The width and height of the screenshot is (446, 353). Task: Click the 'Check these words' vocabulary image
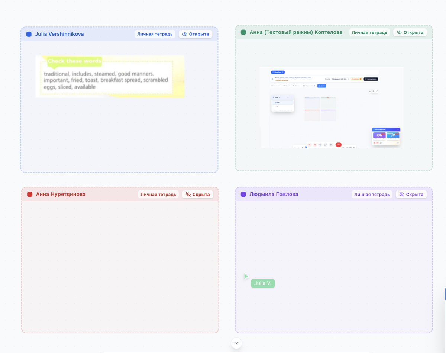pyautogui.click(x=110, y=77)
